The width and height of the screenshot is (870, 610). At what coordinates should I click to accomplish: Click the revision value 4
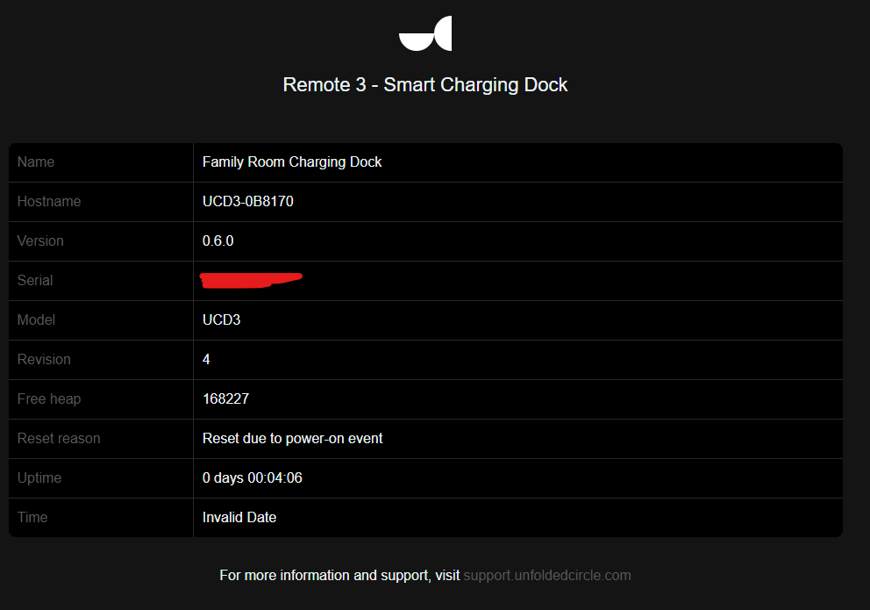pyautogui.click(x=206, y=359)
